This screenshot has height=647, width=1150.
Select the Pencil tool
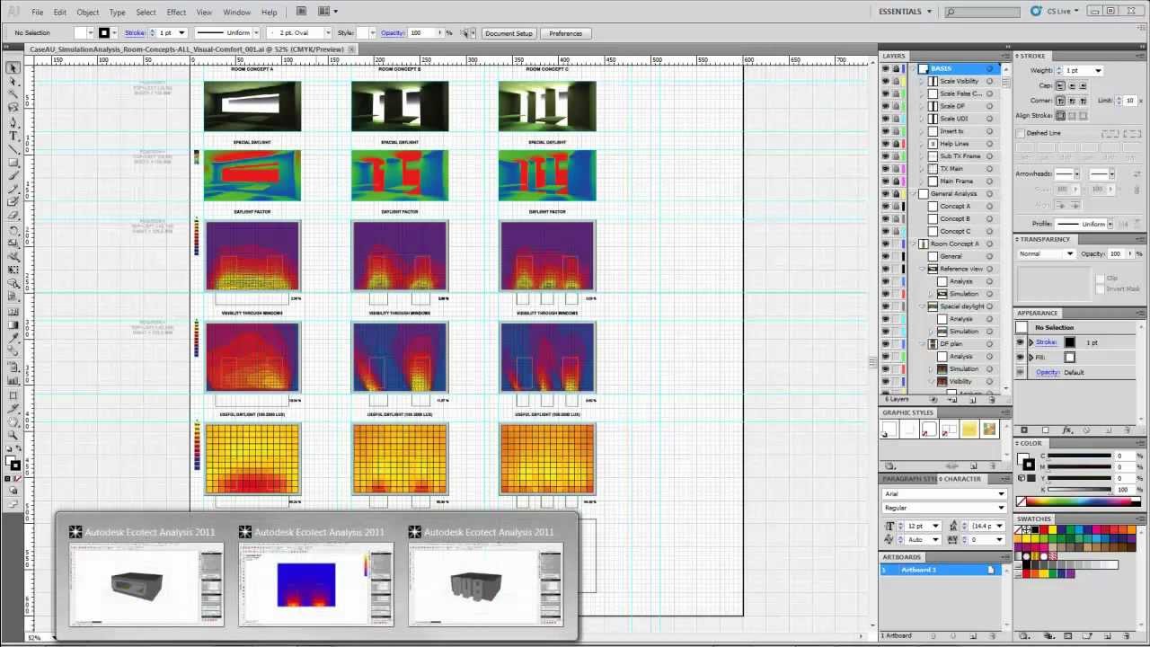point(13,190)
